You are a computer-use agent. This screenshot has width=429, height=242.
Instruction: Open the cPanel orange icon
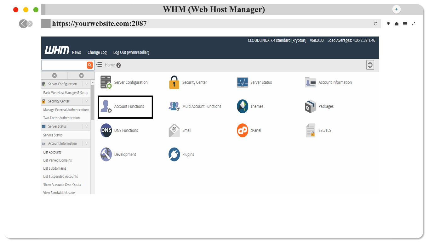243,130
